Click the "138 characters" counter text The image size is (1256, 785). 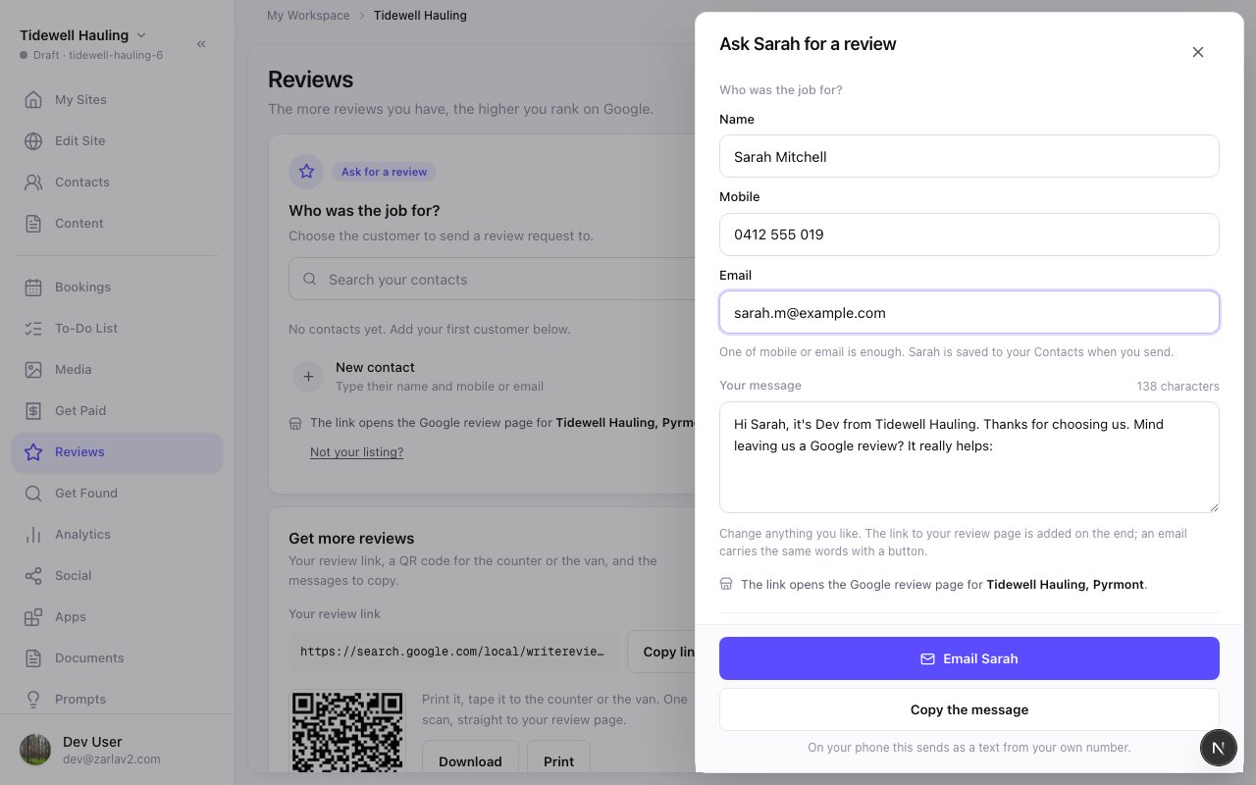[1177, 387]
